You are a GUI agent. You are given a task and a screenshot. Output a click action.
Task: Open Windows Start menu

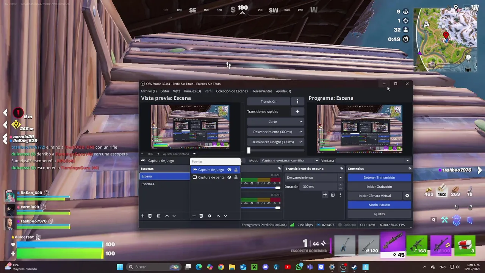coord(120,267)
